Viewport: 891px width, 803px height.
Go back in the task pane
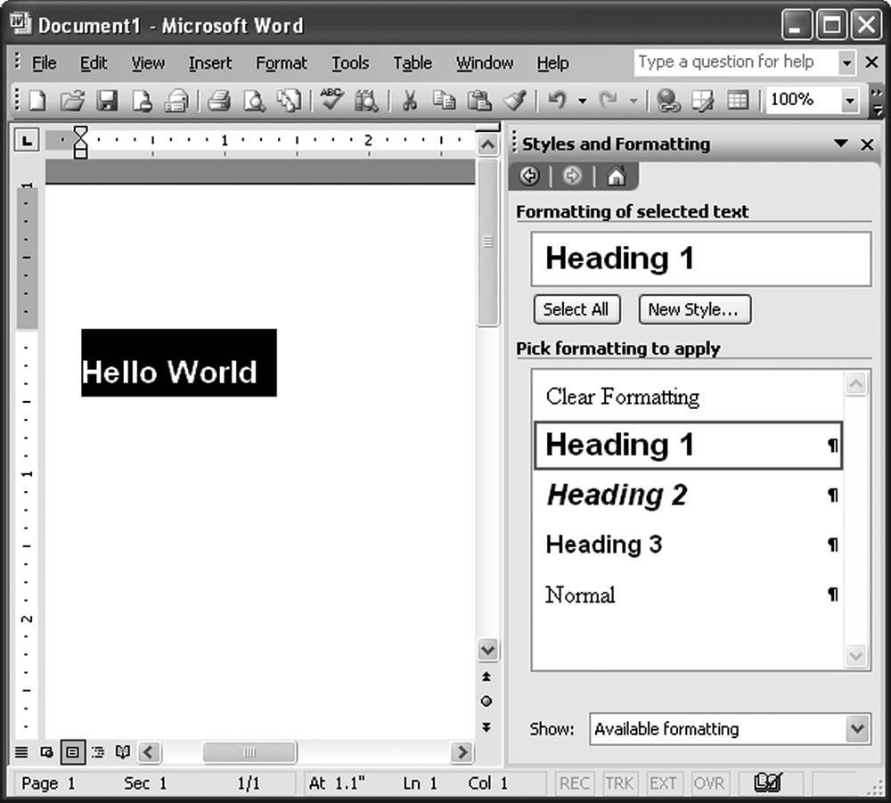tap(529, 176)
